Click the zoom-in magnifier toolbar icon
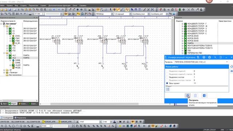 pyautogui.click(x=70, y=10)
